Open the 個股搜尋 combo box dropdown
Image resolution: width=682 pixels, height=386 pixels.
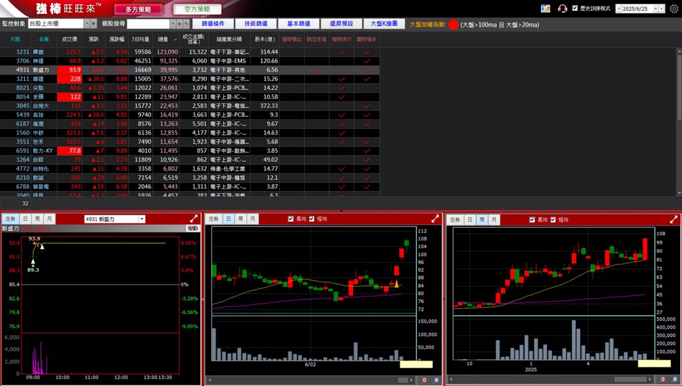pos(172,24)
